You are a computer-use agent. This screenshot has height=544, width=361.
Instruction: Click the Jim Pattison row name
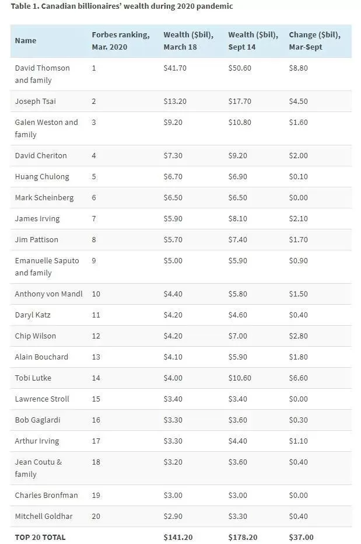[x=36, y=240]
